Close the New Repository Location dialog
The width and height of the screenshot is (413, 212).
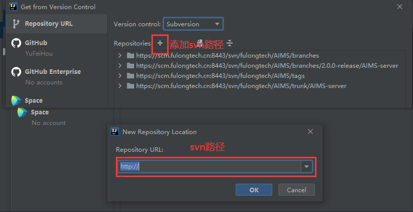pyautogui.click(x=310, y=132)
